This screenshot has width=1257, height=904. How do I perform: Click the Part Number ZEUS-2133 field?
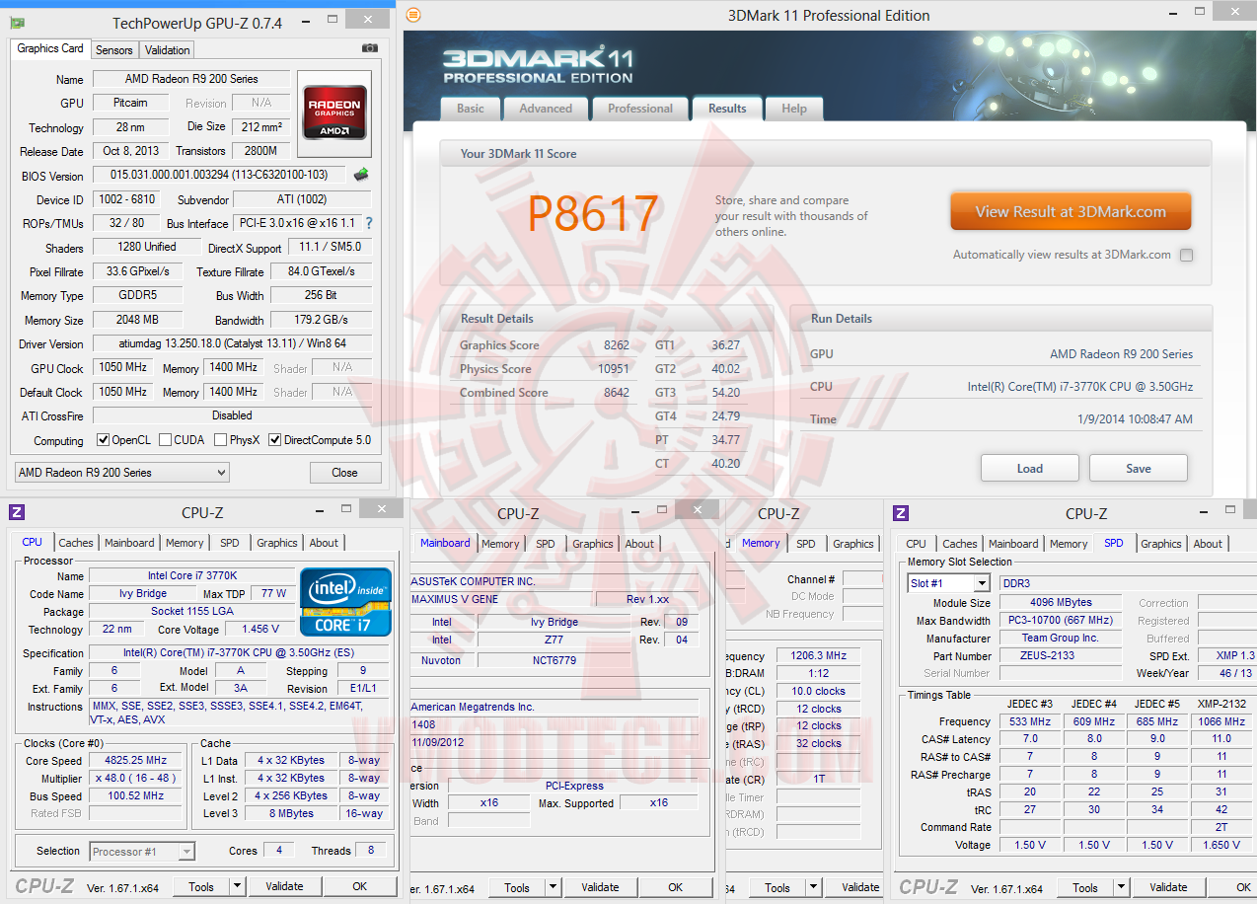coord(1061,655)
